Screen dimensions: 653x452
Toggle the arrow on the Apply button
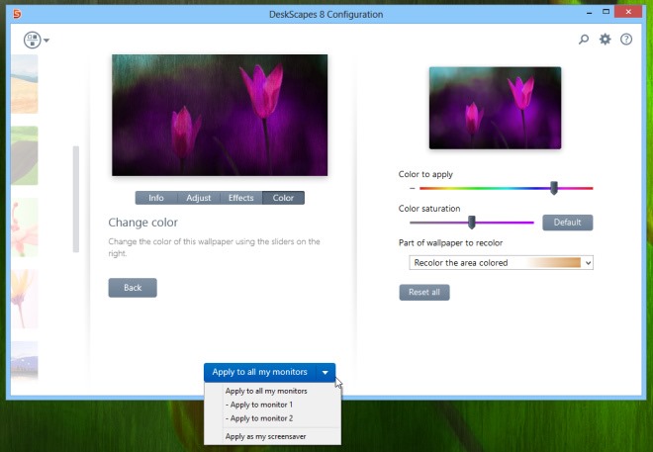[x=326, y=372]
